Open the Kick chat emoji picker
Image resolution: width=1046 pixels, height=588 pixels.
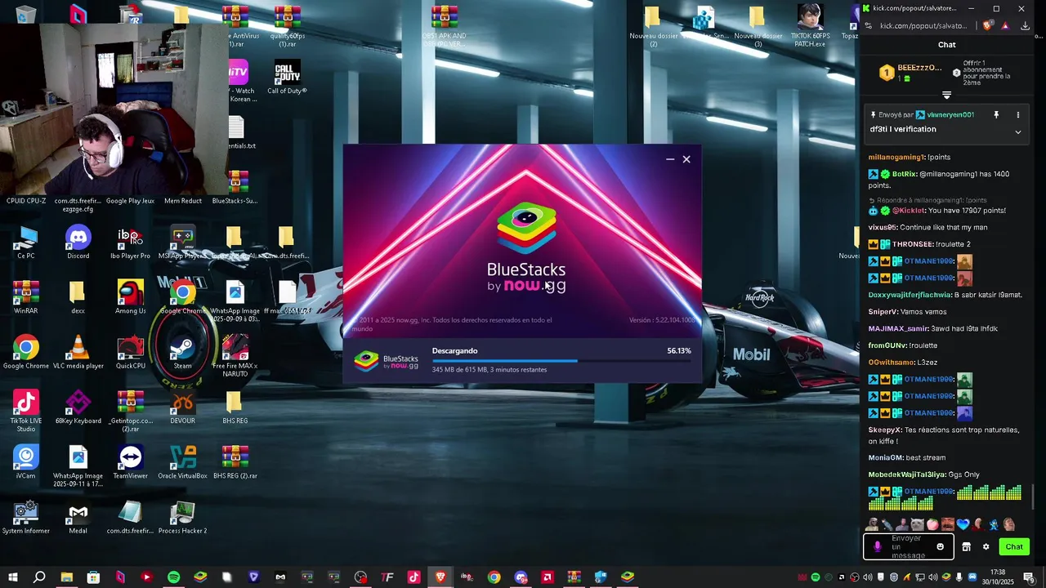click(x=940, y=547)
